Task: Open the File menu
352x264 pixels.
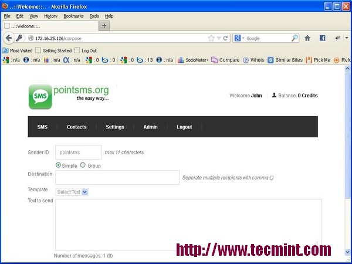Action: (x=7, y=16)
